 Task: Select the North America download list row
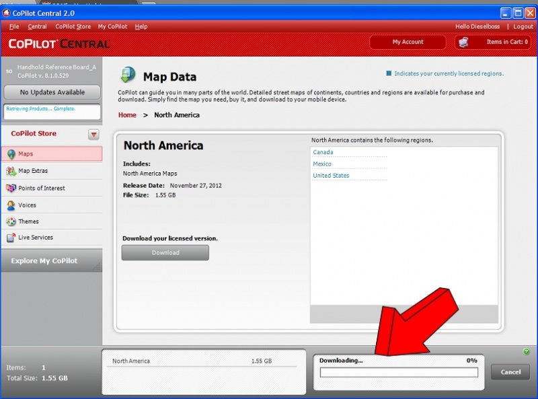click(192, 361)
